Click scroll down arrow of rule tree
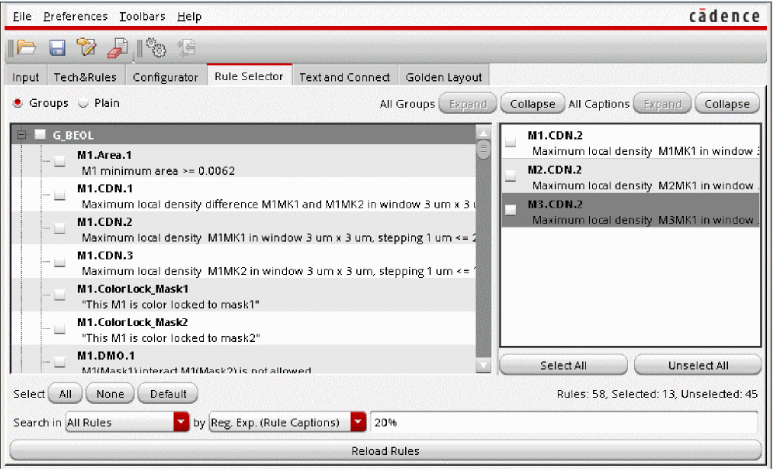Screen dimensions: 773x471 [483, 366]
